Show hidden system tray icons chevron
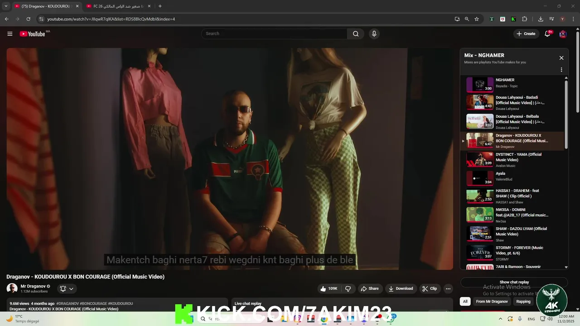Screen dimensions: 580x326 coord(501,319)
